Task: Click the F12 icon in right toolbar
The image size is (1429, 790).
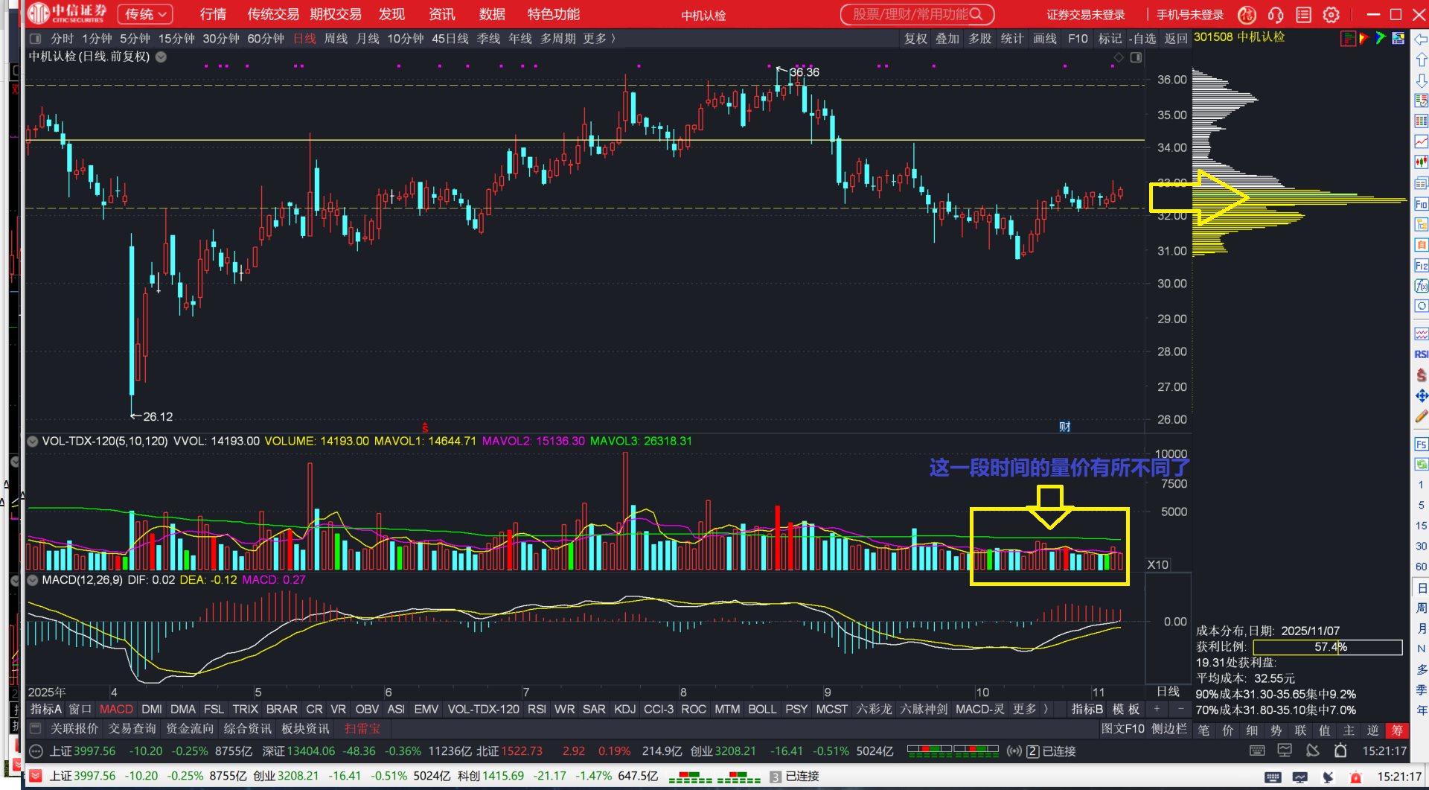Action: tap(1421, 266)
